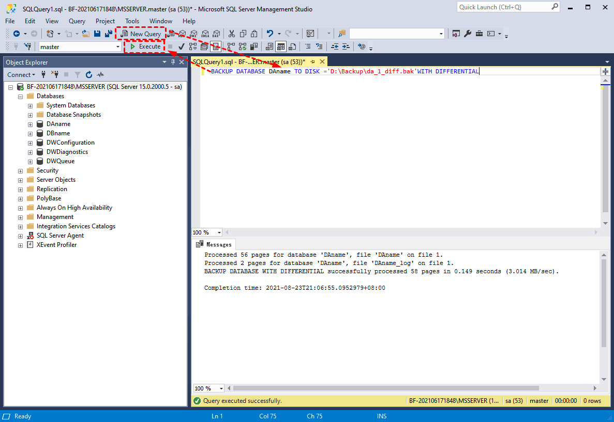This screenshot has width=614, height=422.
Task: Toggle word wrap scroll indicator in editor
Action: click(x=605, y=72)
